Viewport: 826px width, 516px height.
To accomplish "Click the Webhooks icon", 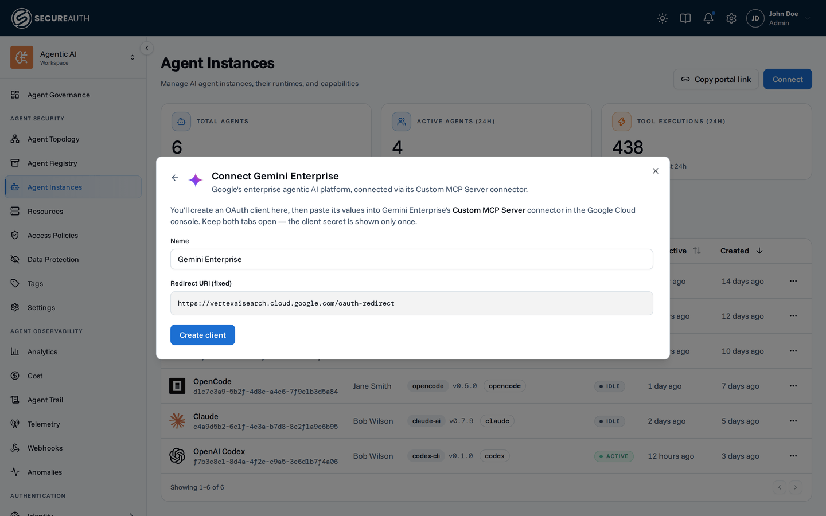I will pyautogui.click(x=15, y=448).
